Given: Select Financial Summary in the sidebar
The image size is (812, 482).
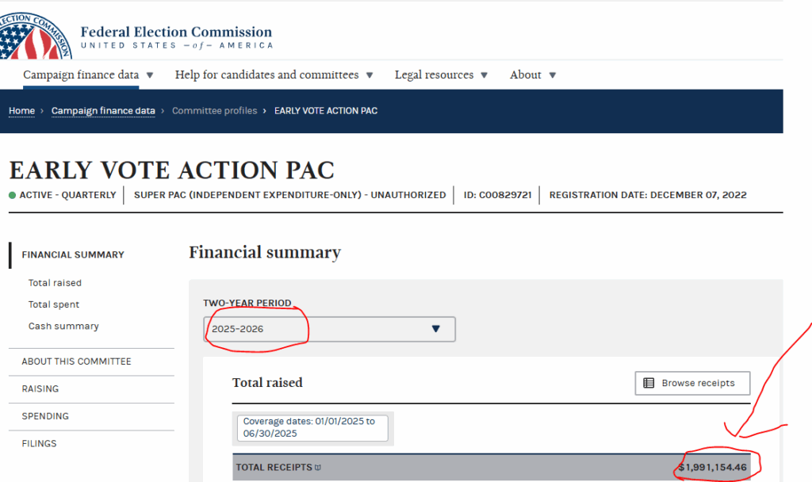Looking at the screenshot, I should [x=73, y=254].
